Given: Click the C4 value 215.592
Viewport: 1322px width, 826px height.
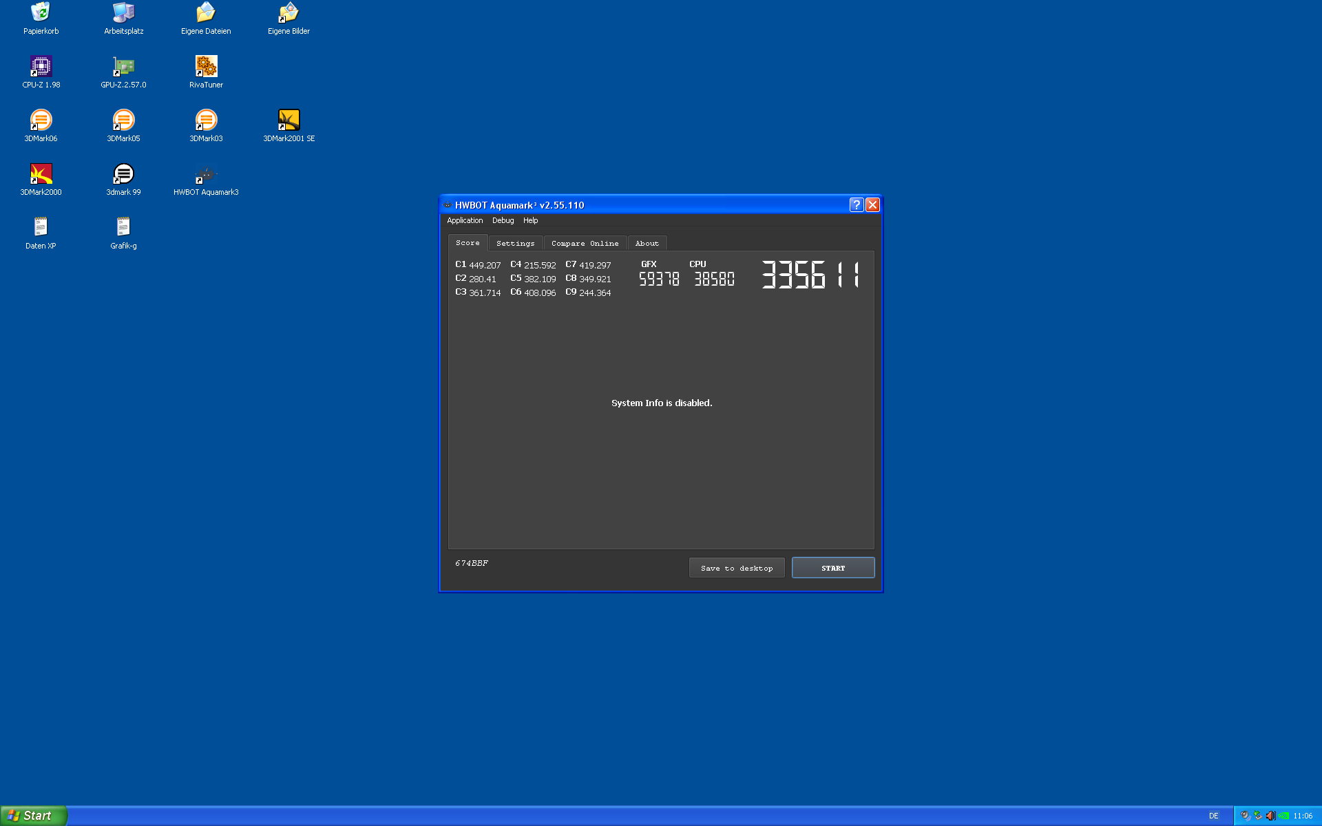Looking at the screenshot, I should tap(540, 265).
